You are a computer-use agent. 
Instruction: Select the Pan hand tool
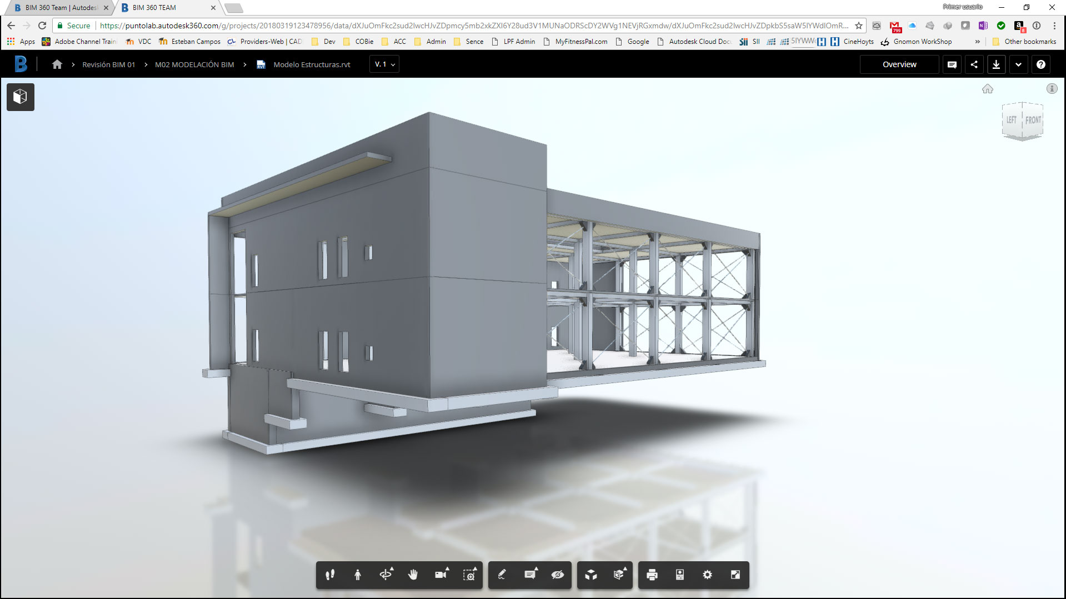click(413, 575)
